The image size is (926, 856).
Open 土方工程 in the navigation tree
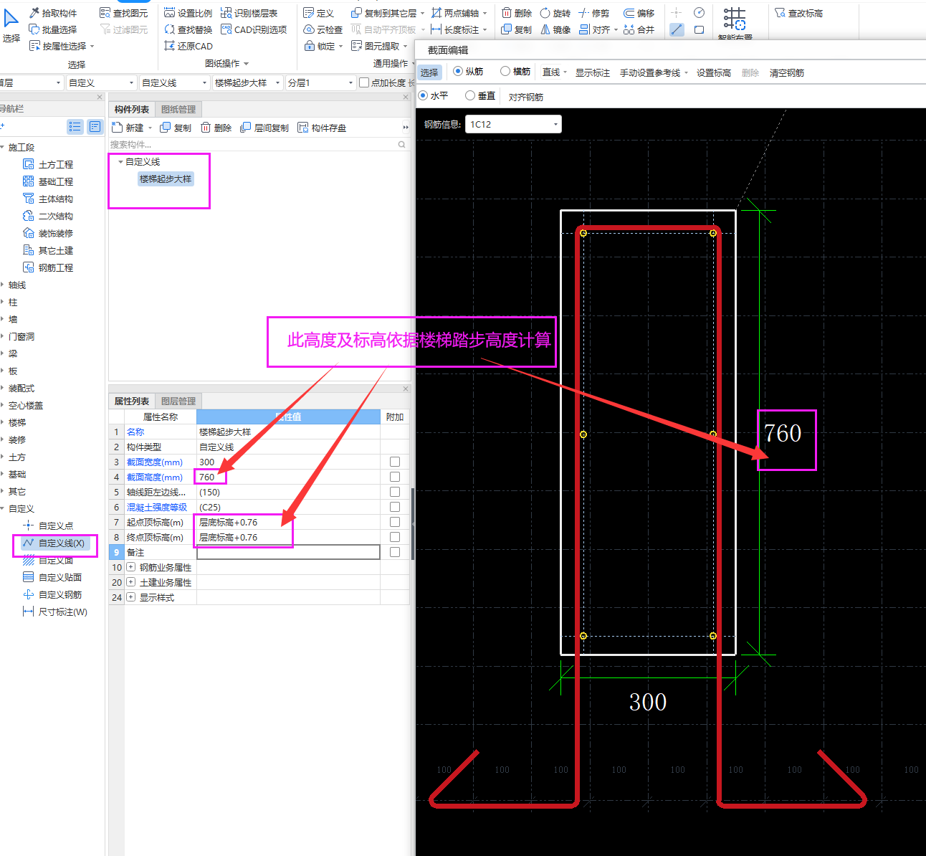click(48, 164)
